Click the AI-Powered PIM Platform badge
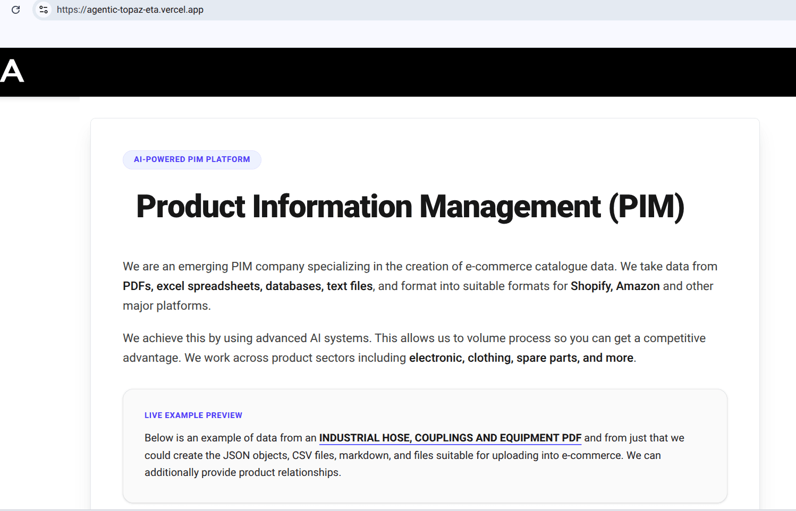Image resolution: width=796 pixels, height=511 pixels. click(x=192, y=159)
